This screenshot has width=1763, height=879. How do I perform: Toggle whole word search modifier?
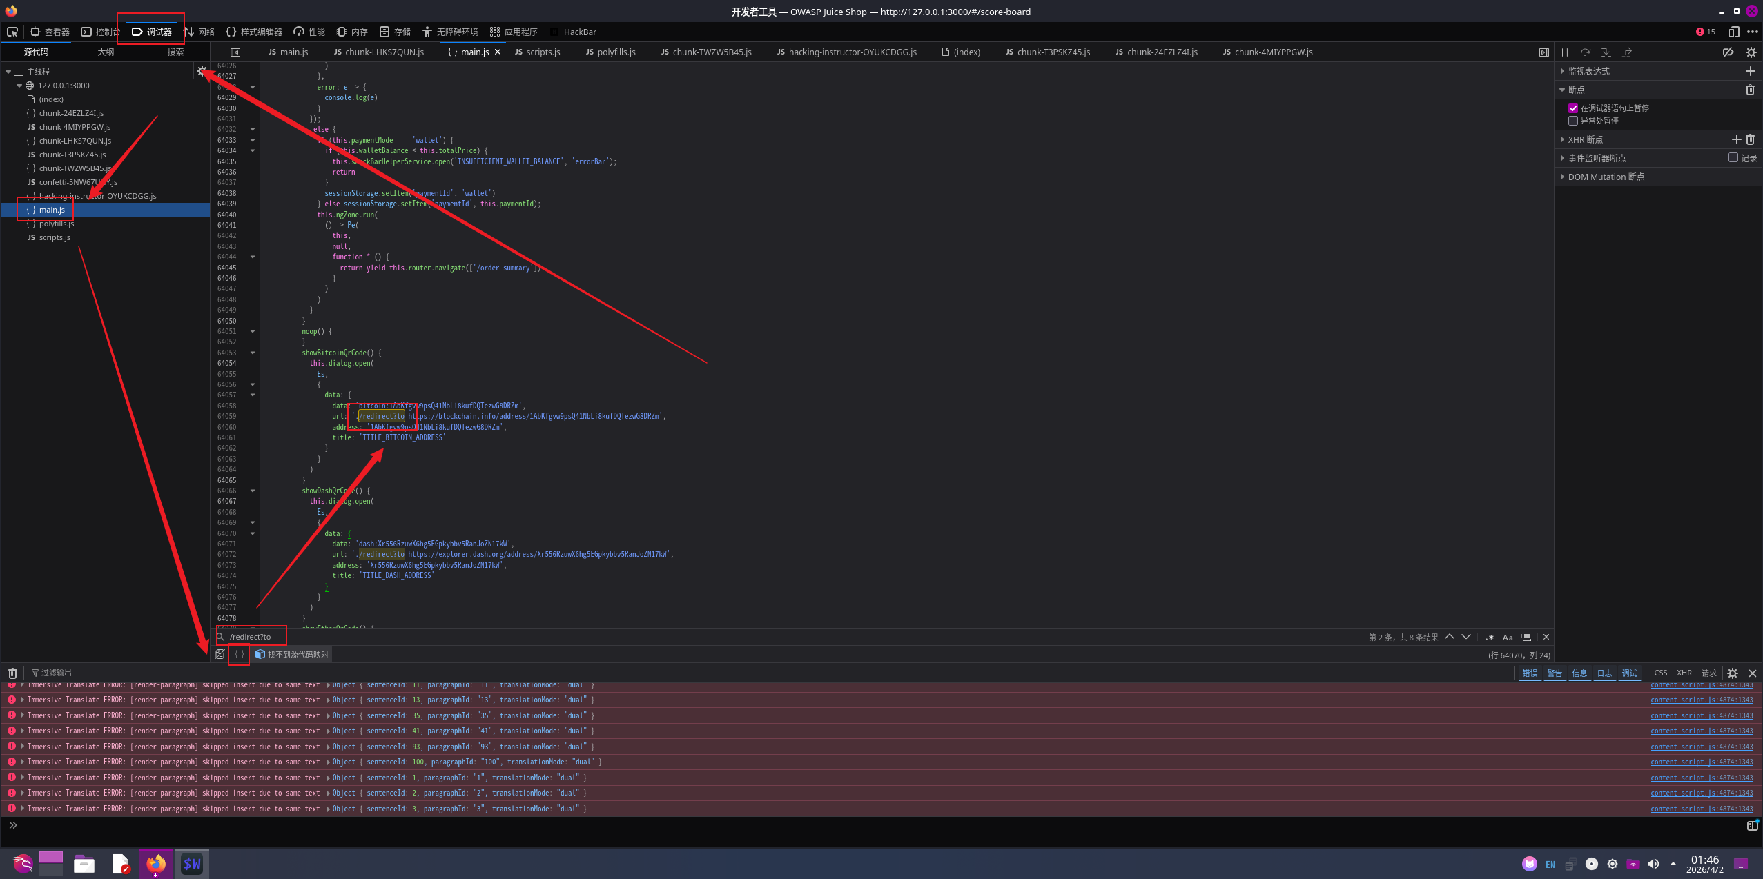(1526, 637)
